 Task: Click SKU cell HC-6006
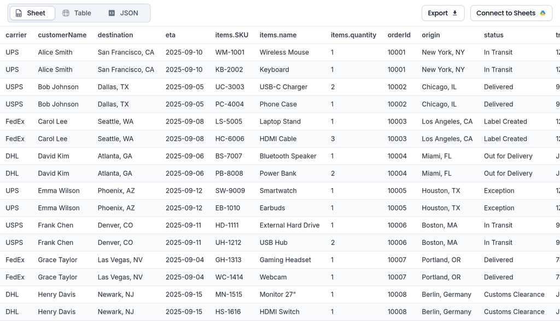tap(230, 139)
